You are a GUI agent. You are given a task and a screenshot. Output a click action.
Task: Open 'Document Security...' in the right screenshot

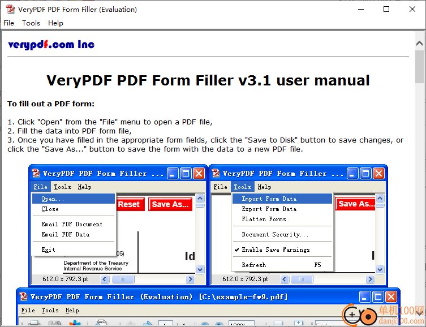click(282, 234)
